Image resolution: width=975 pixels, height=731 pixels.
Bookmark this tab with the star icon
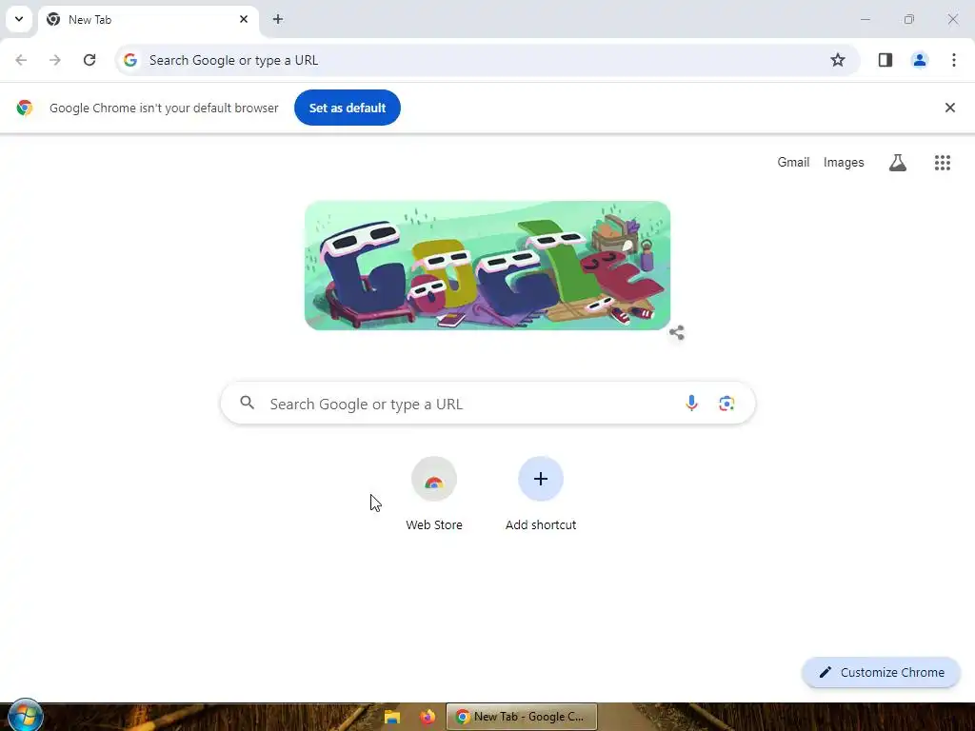(x=838, y=60)
